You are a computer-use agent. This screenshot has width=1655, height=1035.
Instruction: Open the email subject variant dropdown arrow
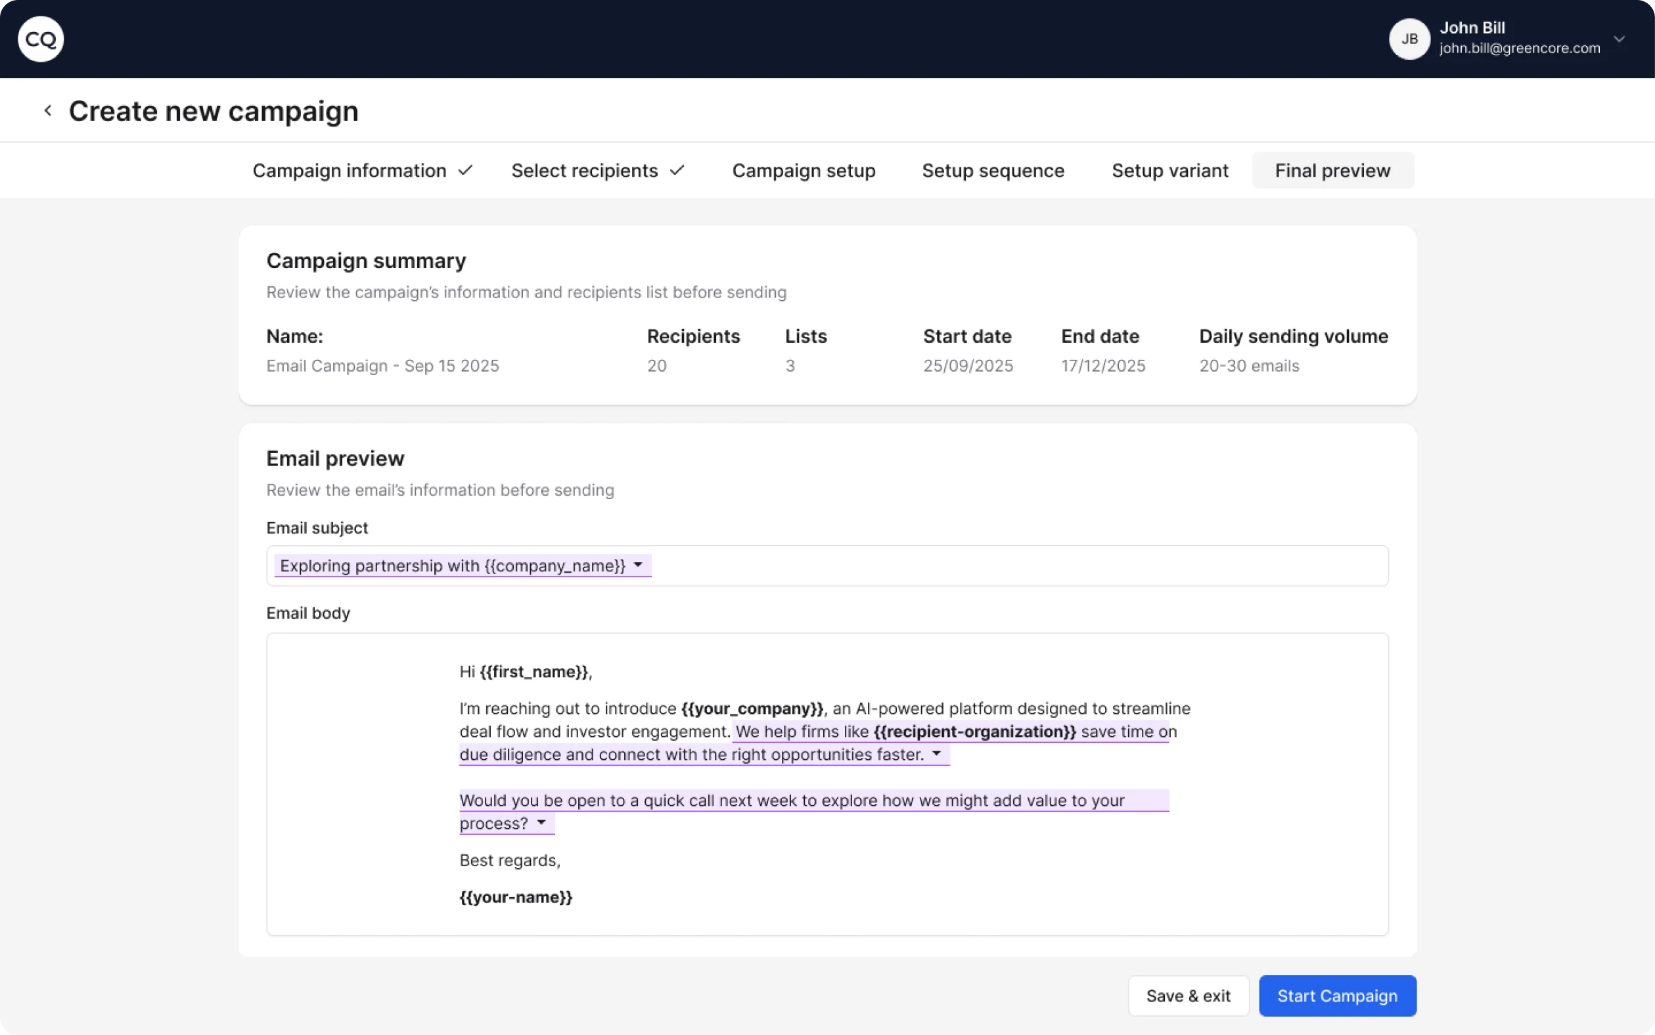[637, 565]
